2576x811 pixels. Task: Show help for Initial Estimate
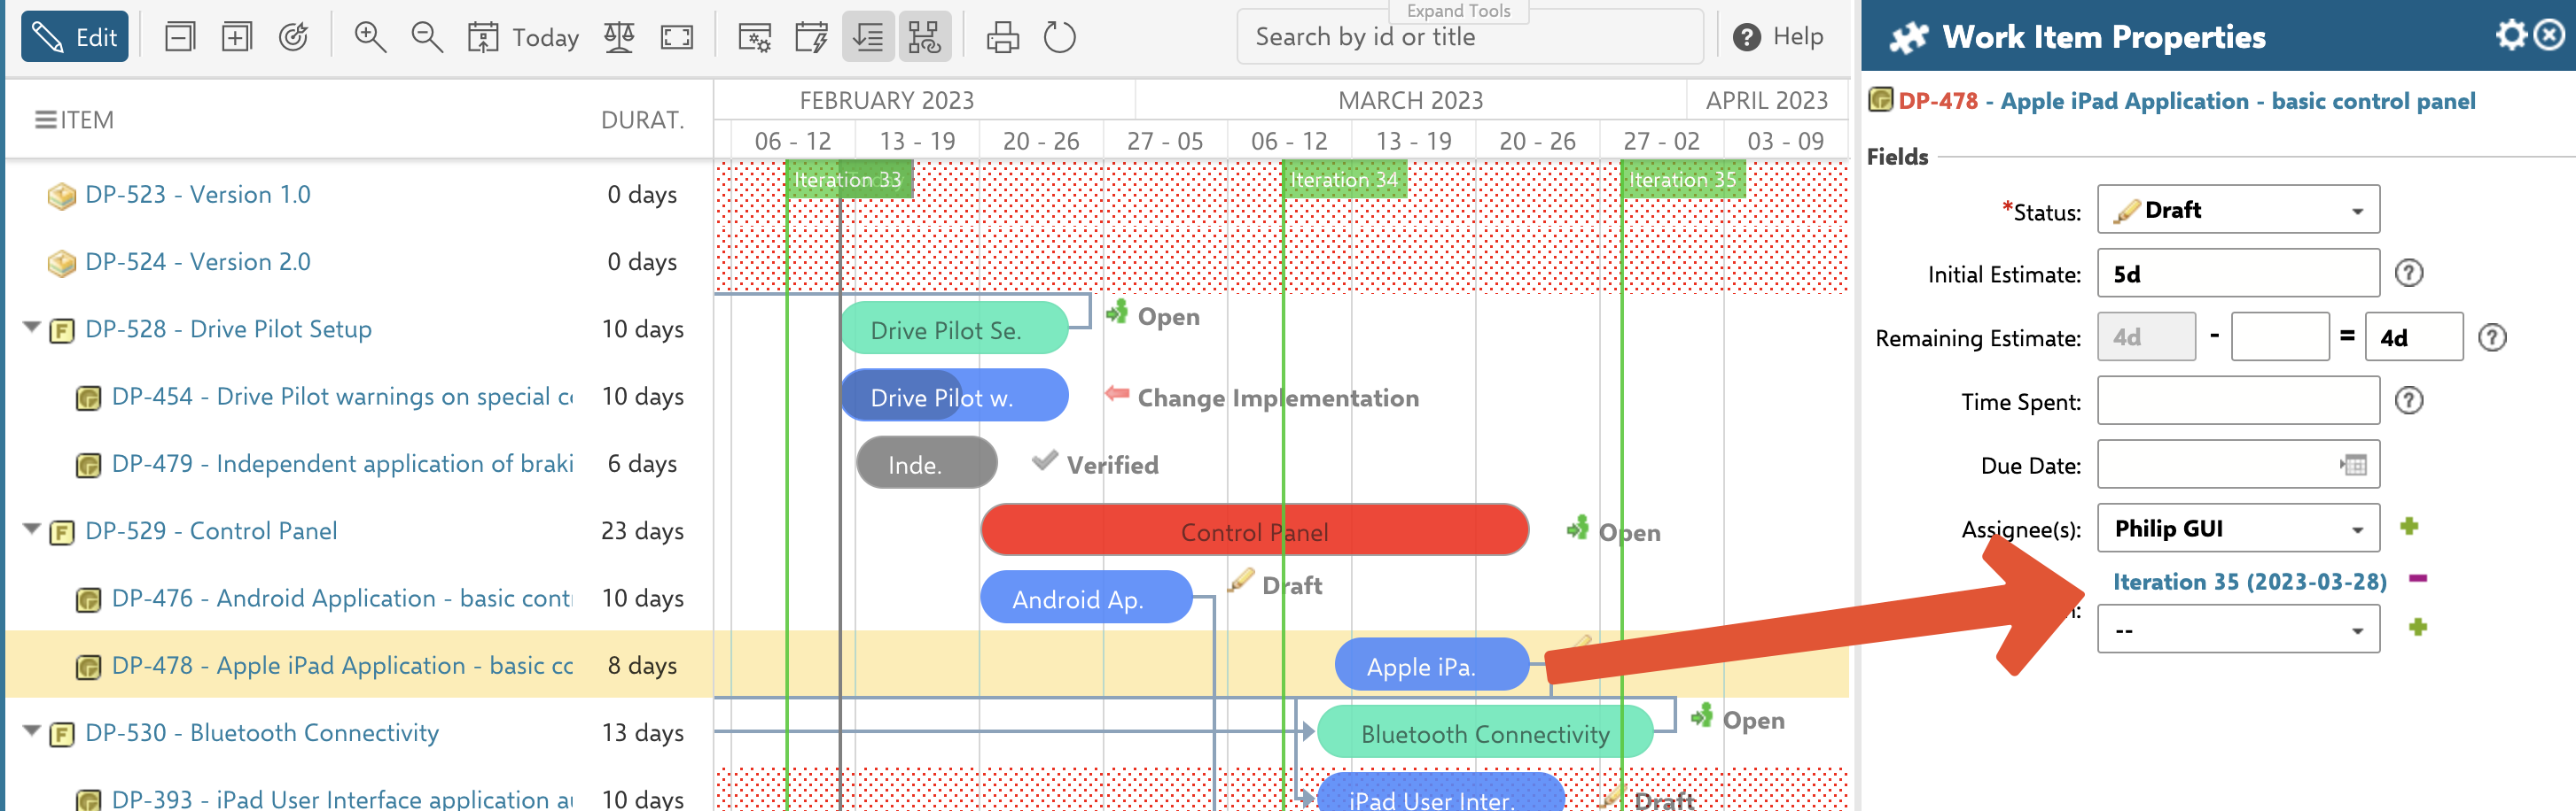2408,273
